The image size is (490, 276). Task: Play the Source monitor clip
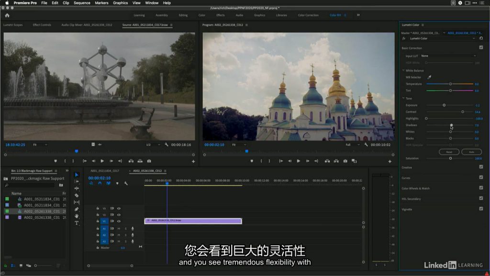point(102,161)
